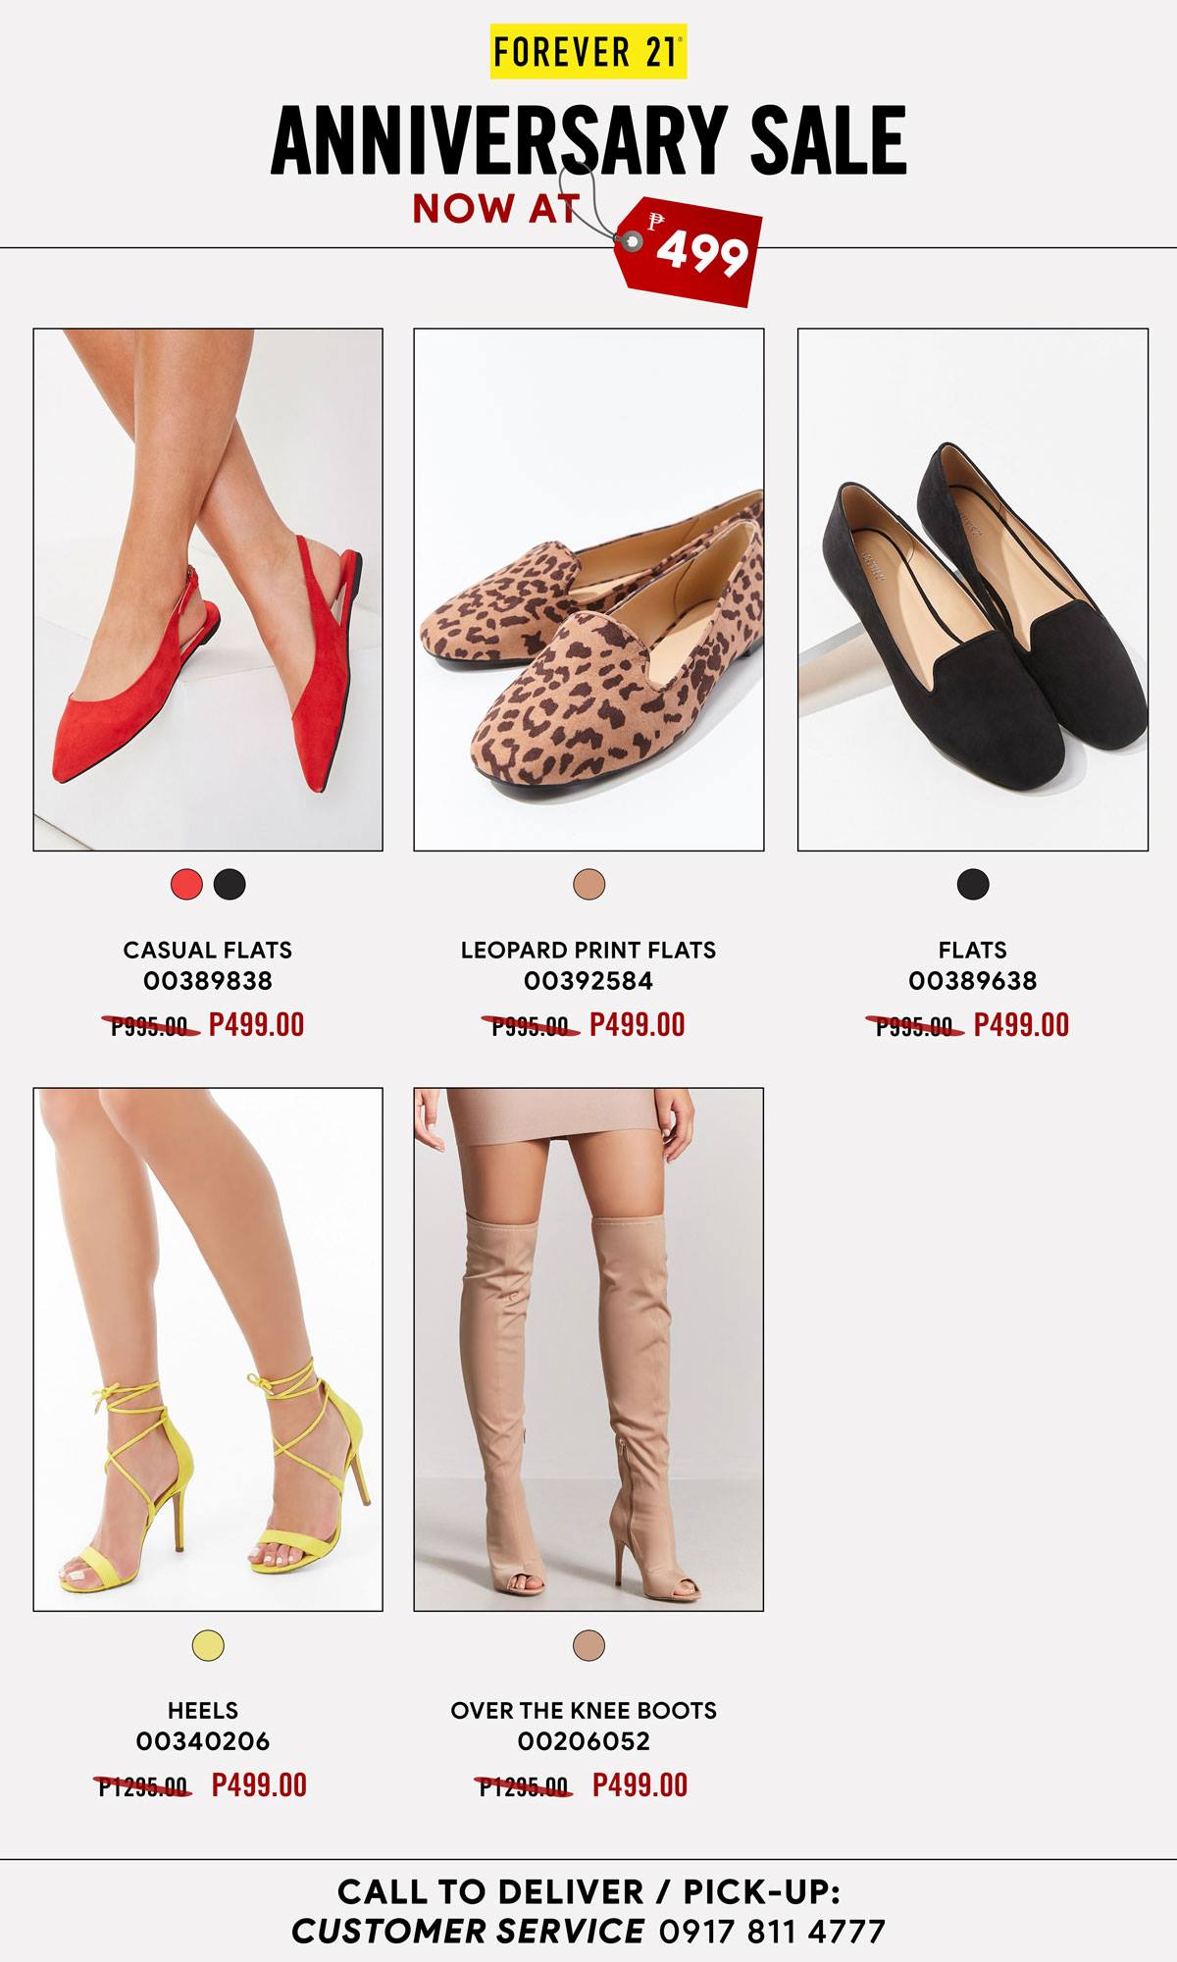Click the customer service number 0917 811 4777

772,1932
